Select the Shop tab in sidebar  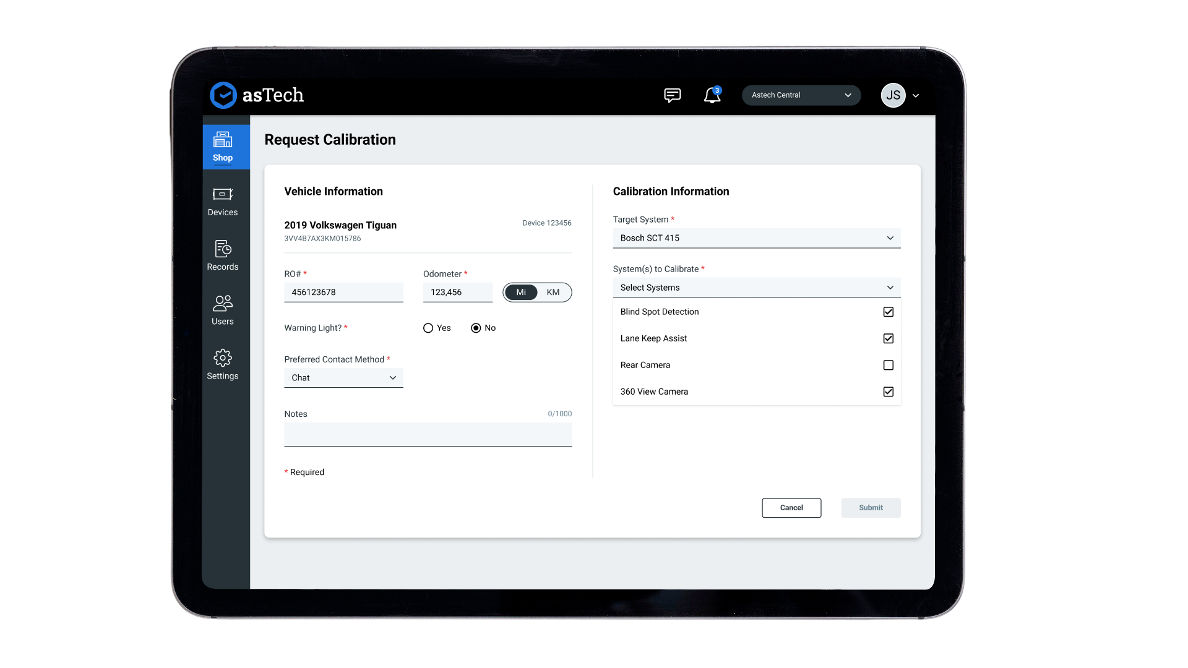tap(223, 147)
